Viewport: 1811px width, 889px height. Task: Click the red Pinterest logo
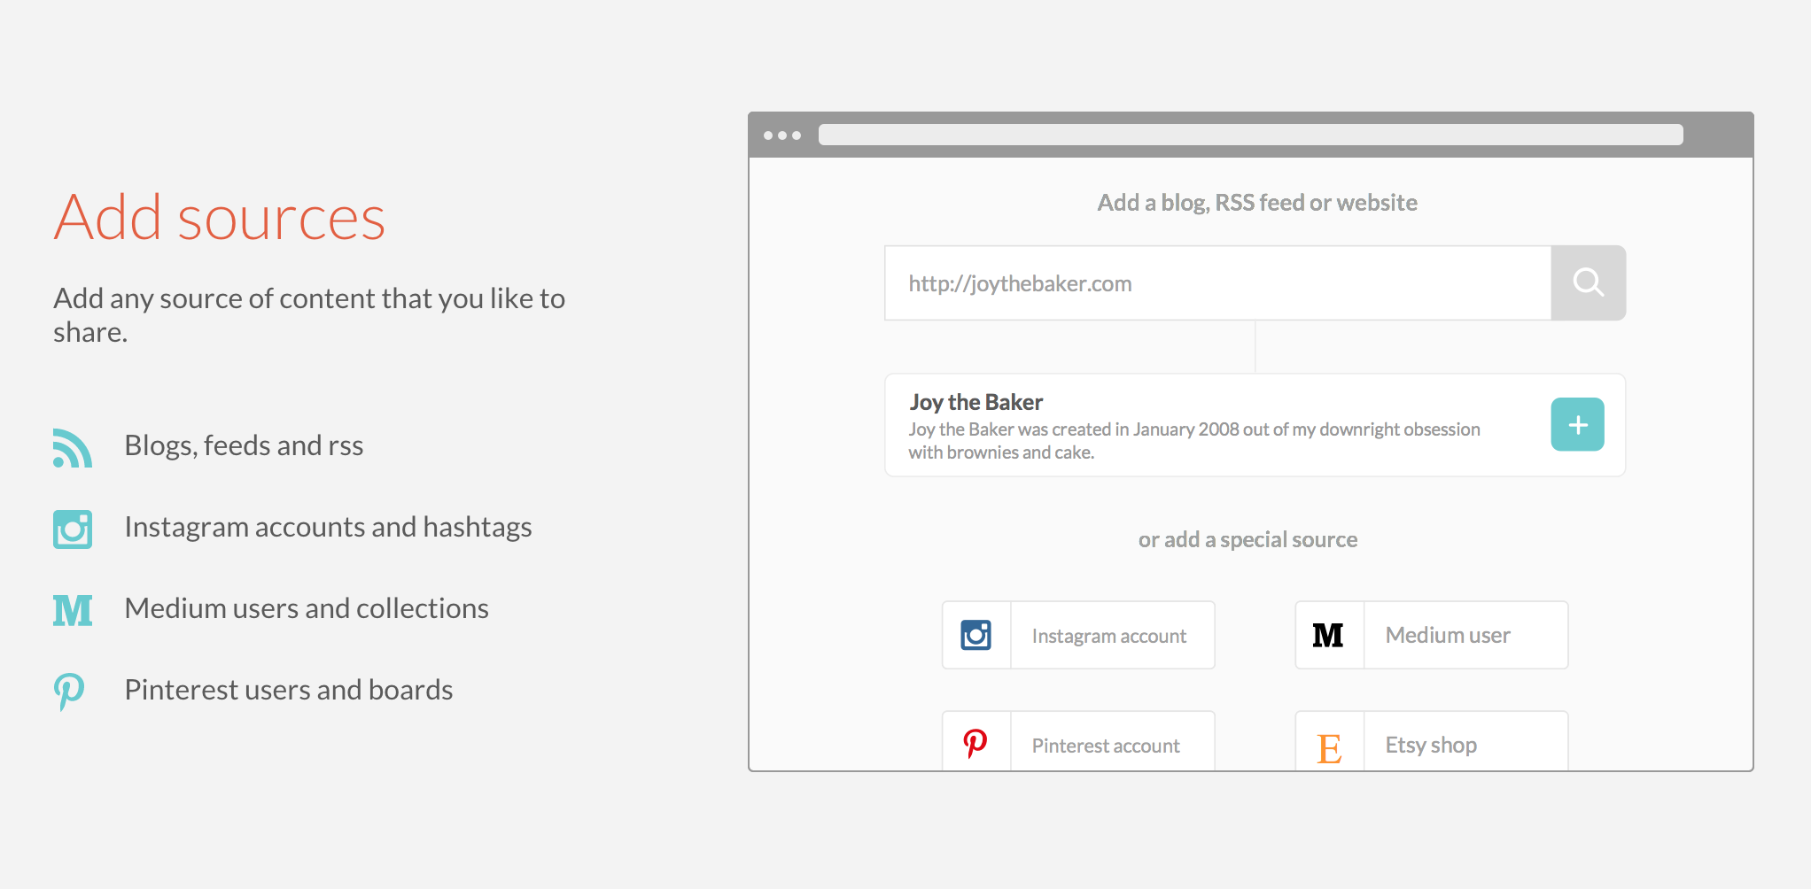point(975,743)
